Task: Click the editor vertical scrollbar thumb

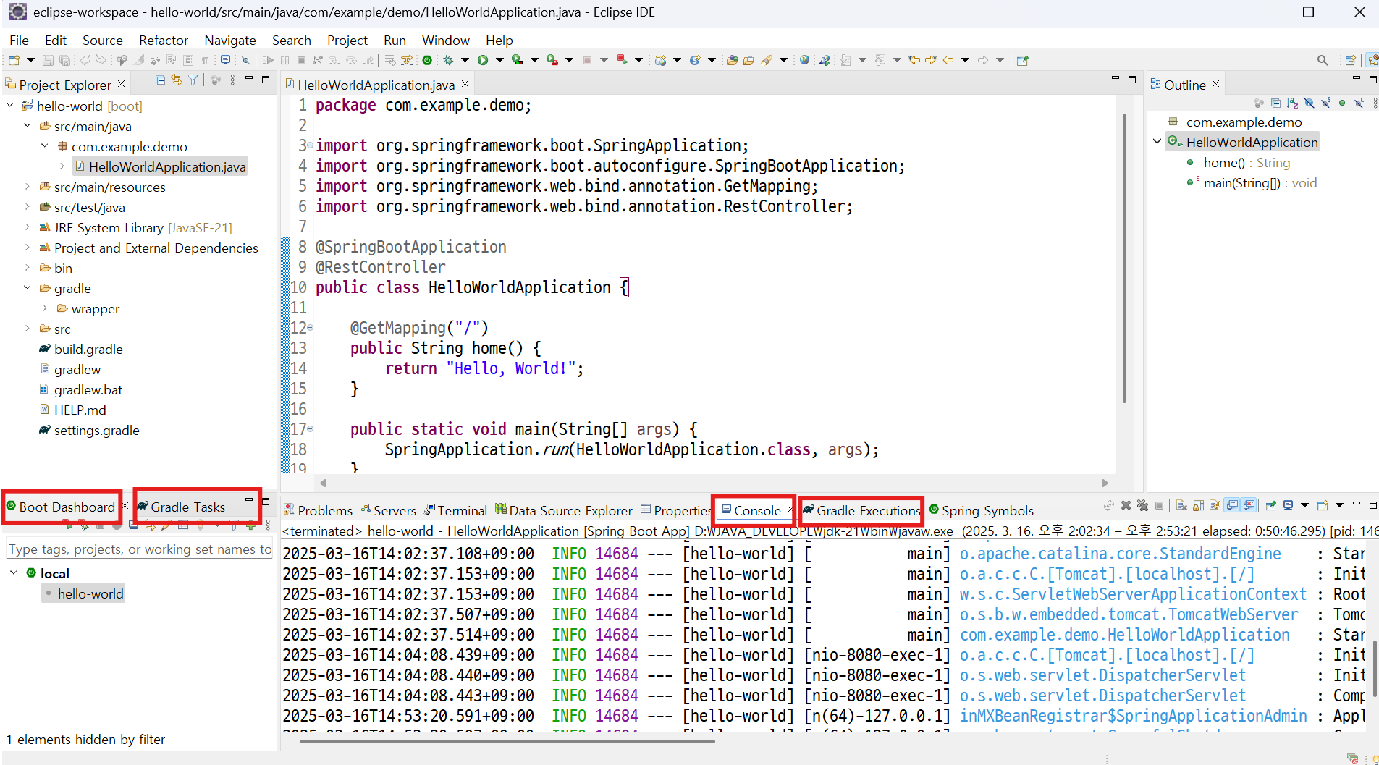Action: (1124, 257)
